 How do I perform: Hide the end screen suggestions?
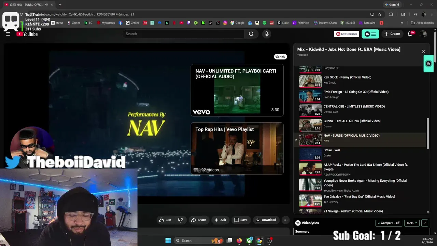[280, 57]
